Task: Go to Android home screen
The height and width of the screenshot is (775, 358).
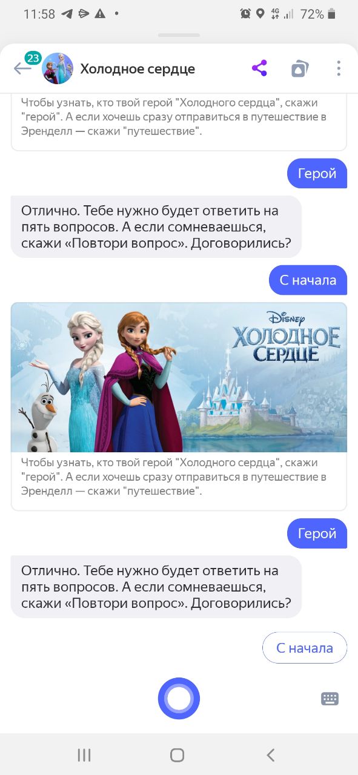Action: pyautogui.click(x=177, y=754)
